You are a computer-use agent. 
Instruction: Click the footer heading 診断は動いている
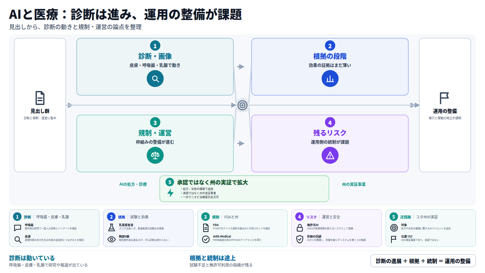(x=32, y=258)
